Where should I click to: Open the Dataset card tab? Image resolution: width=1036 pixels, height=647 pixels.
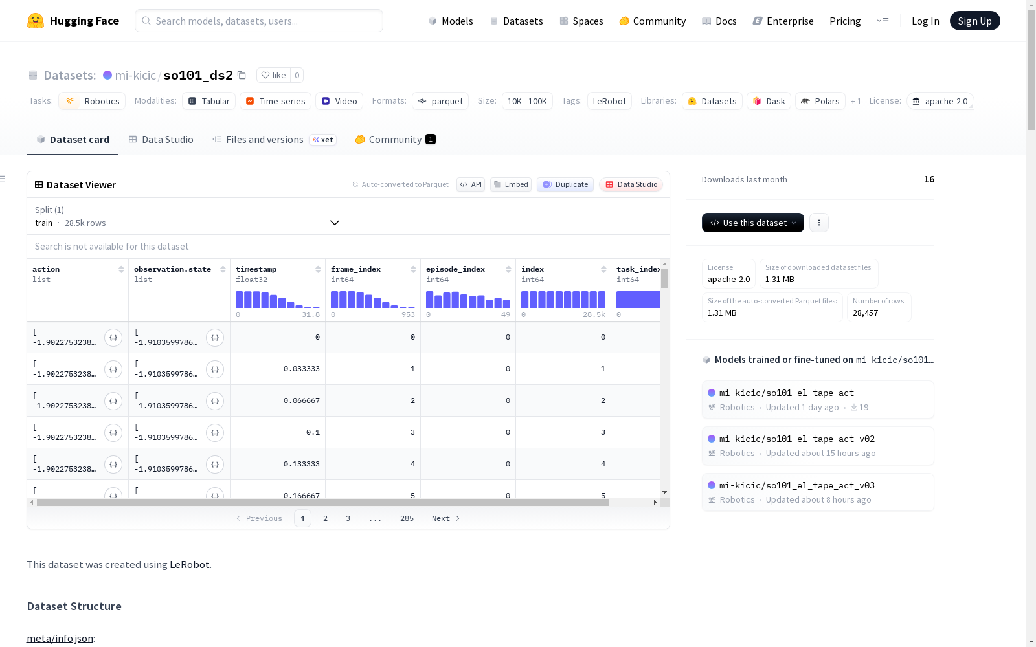point(73,140)
